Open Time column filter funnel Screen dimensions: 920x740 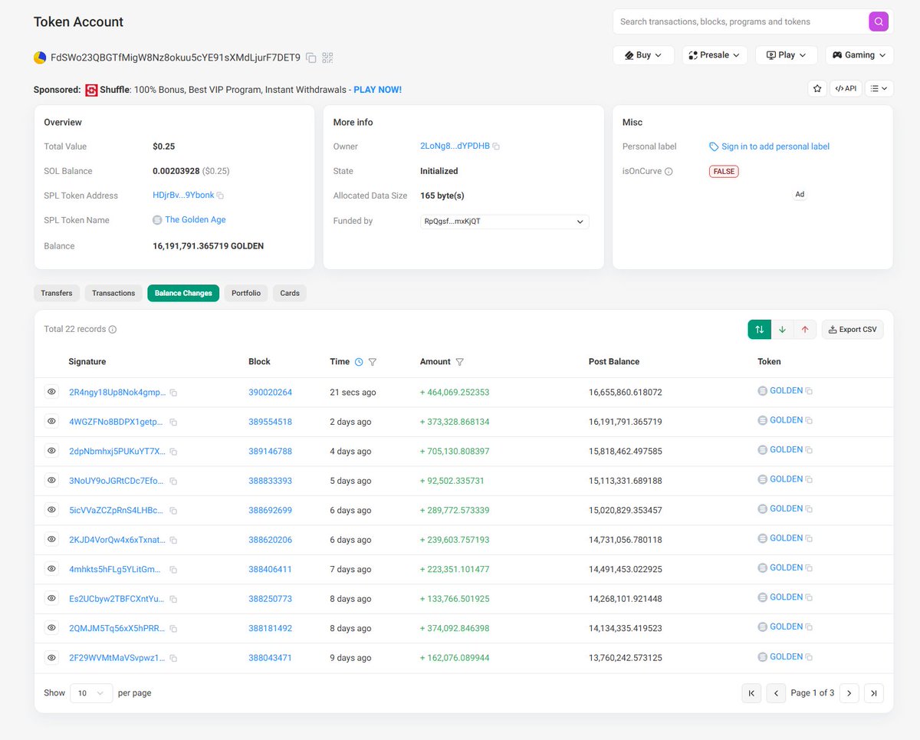click(373, 362)
